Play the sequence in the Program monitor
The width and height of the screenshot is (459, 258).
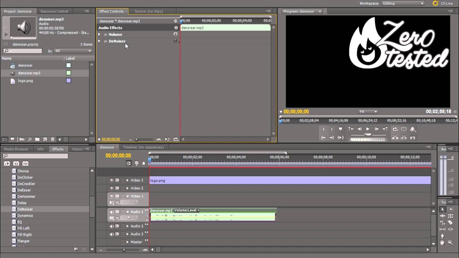[x=368, y=129]
